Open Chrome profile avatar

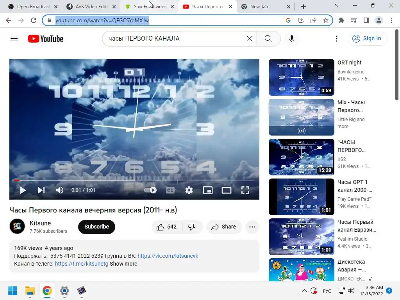[x=379, y=20]
